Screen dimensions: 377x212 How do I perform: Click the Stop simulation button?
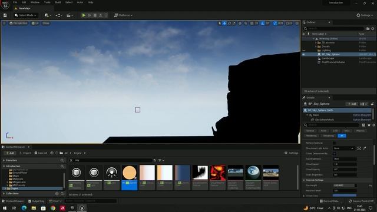tap(95, 15)
